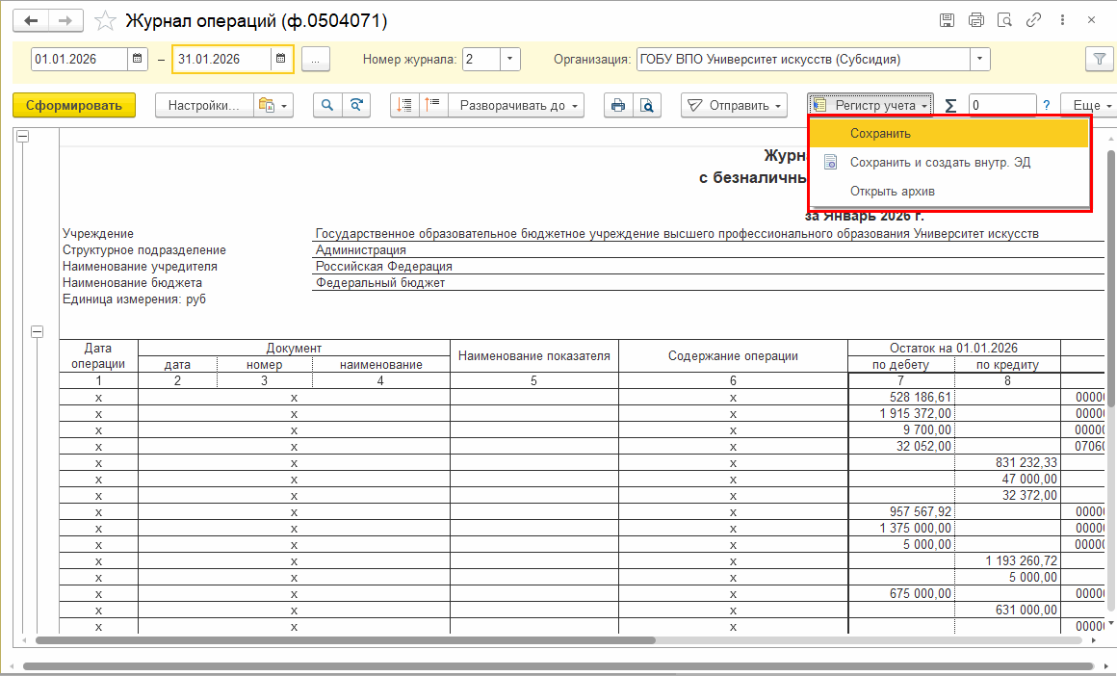Viewport: 1117px width, 676px height.
Task: Open the journal number dropdown
Action: 510,59
